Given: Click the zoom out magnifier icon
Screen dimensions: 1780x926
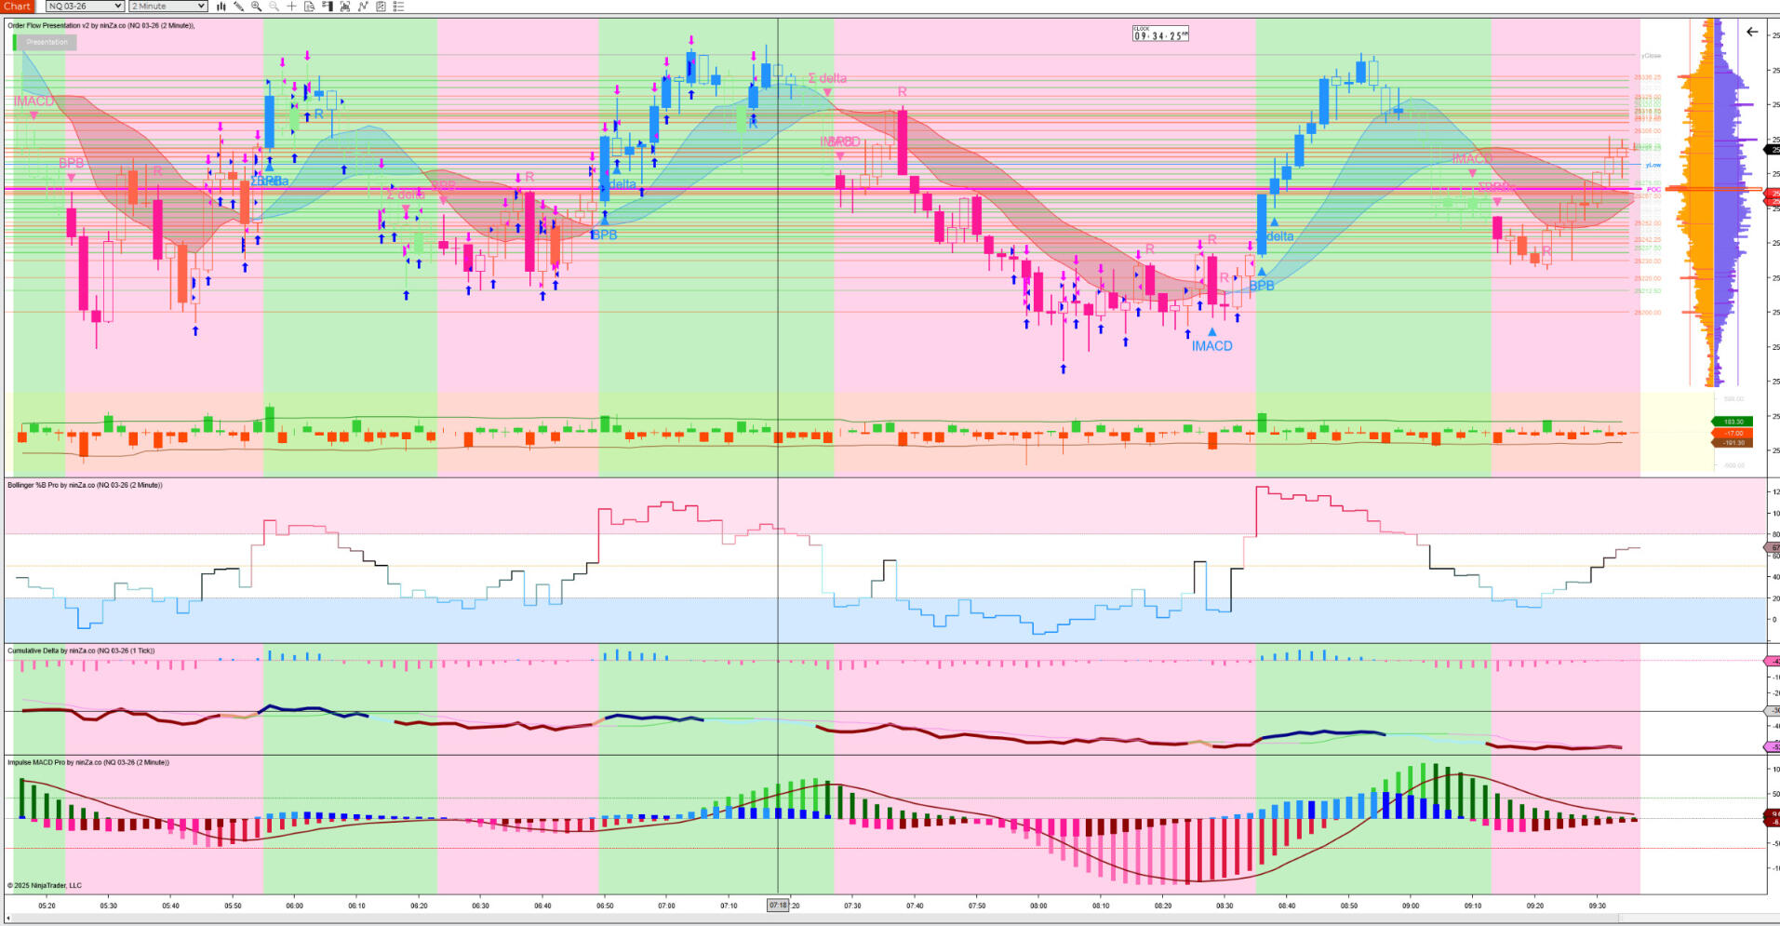Looking at the screenshot, I should click(x=274, y=7).
